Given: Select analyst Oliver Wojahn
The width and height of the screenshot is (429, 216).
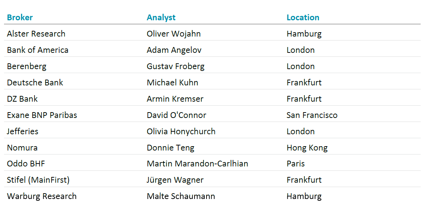Looking at the screenshot, I should click(173, 34).
